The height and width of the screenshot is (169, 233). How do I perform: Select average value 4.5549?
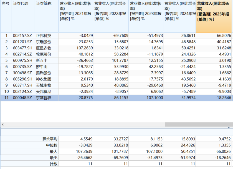coord(86,139)
